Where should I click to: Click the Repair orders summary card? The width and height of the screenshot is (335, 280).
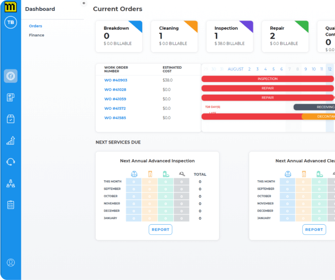pos(285,36)
